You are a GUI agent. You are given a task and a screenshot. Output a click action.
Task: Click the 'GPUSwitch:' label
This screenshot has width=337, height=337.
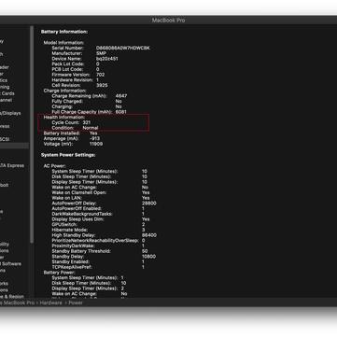point(64,225)
